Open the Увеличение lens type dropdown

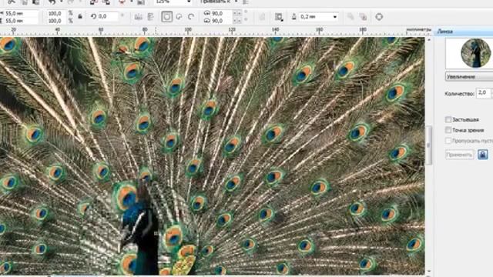[x=469, y=77]
